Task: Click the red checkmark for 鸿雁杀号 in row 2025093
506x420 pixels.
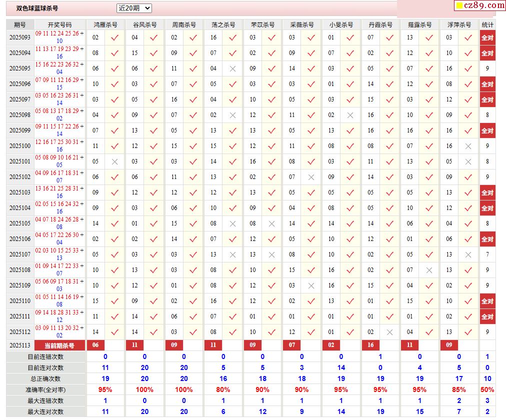Action: [114, 37]
